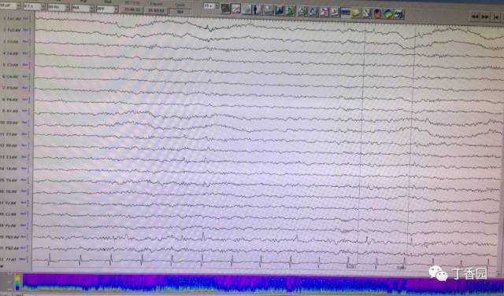The width and height of the screenshot is (504, 296).
Task: Jump to recording start with skip-back button
Action: click(x=496, y=17)
